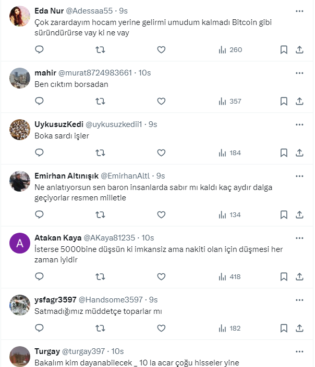The width and height of the screenshot is (315, 367).
Task: Reply to ysfagr3597's tweet
Action: tap(39, 328)
